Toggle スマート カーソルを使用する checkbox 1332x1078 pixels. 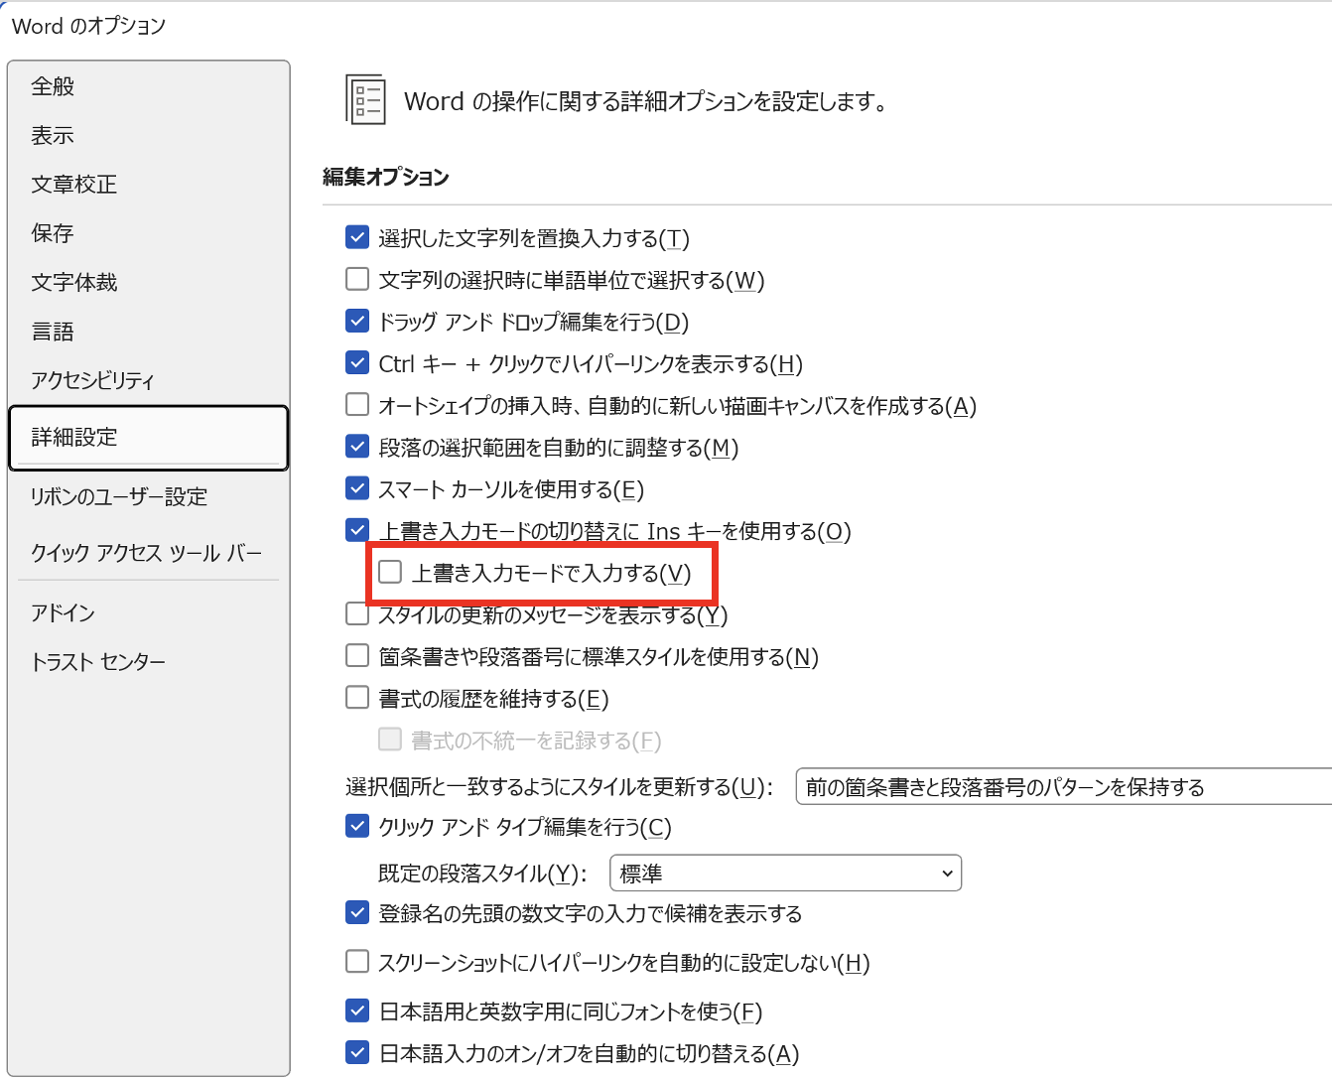[357, 488]
